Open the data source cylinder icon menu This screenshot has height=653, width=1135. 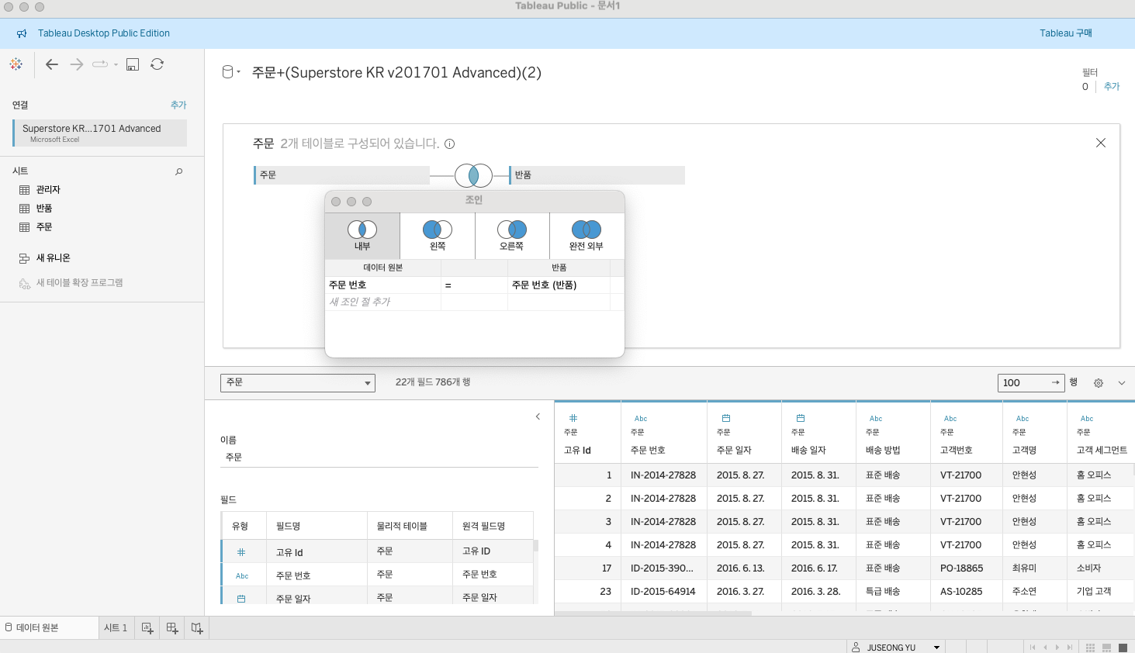(x=231, y=72)
